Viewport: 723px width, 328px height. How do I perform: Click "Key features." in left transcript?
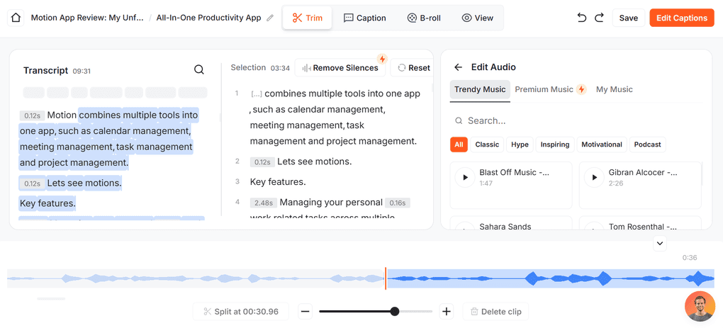coord(47,203)
